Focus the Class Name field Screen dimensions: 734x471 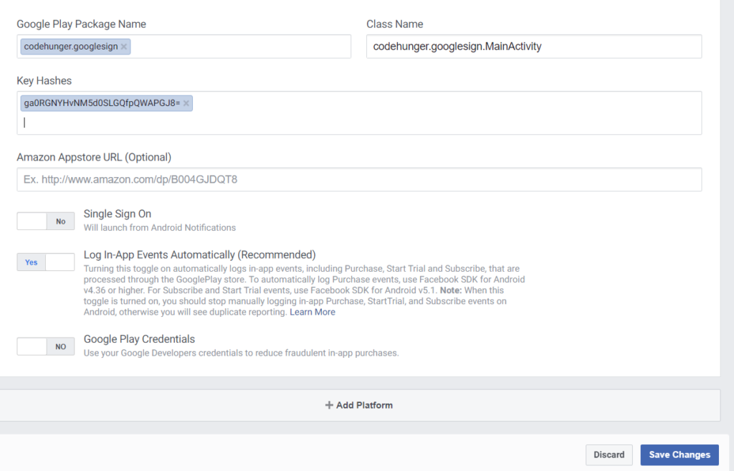(x=533, y=47)
